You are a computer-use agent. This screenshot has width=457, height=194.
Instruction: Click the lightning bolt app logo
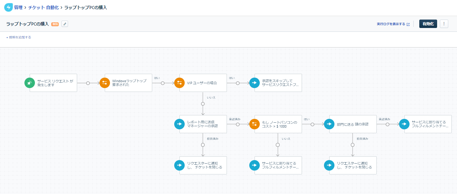coord(8,7)
